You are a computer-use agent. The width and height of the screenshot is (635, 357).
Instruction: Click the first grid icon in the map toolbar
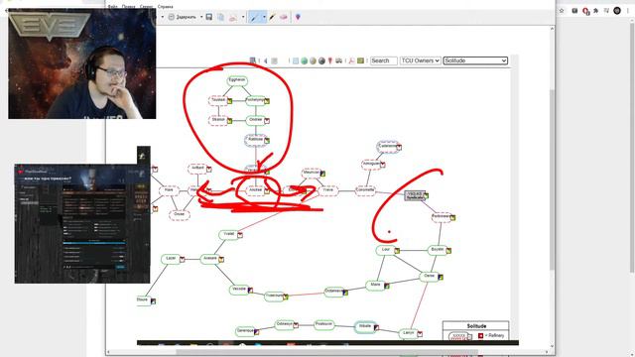click(252, 60)
